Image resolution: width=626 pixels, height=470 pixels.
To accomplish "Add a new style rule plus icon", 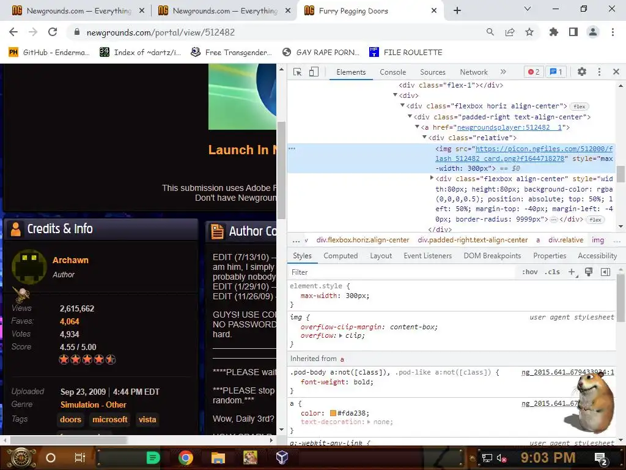I will pos(572,272).
